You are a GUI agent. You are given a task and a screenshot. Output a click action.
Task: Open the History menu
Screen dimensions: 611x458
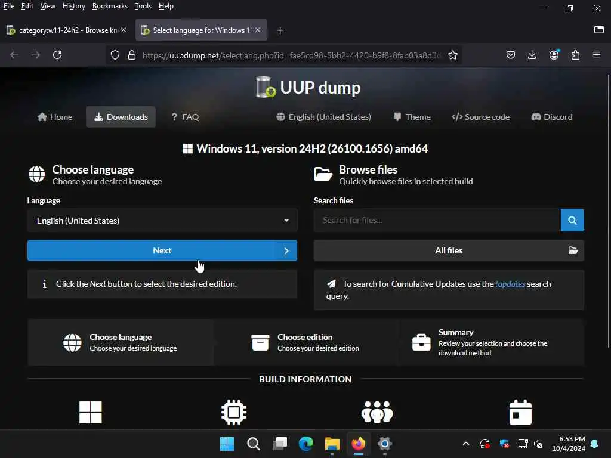click(x=73, y=6)
